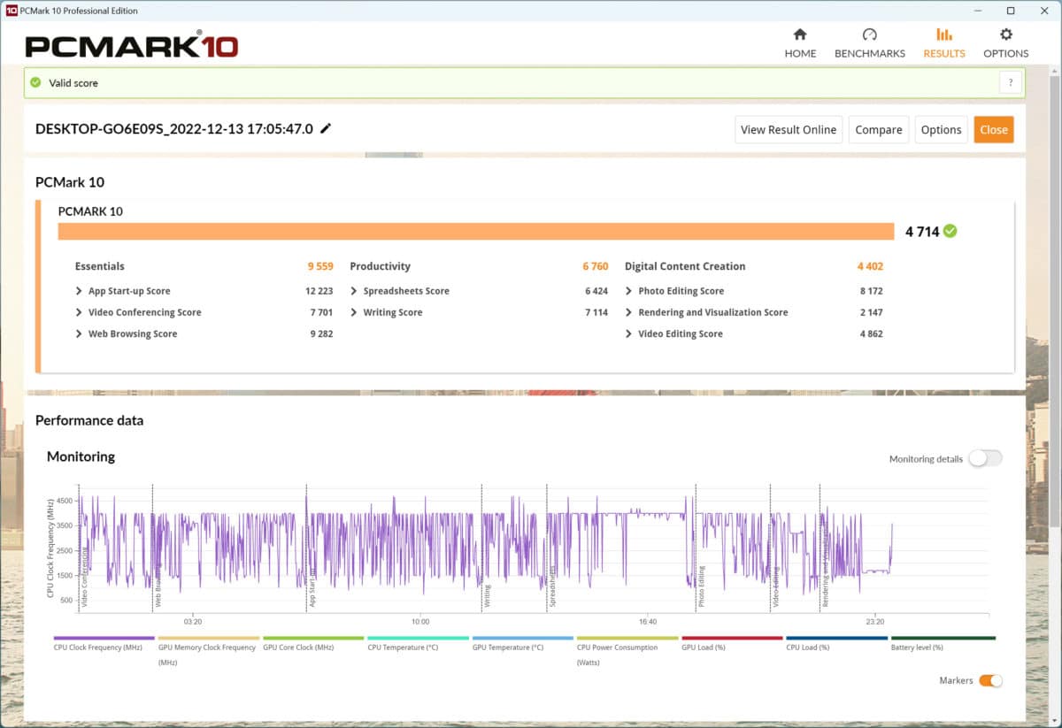Screen dimensions: 1062x728
Task: Select the Results bar chart icon
Action: pos(944,35)
